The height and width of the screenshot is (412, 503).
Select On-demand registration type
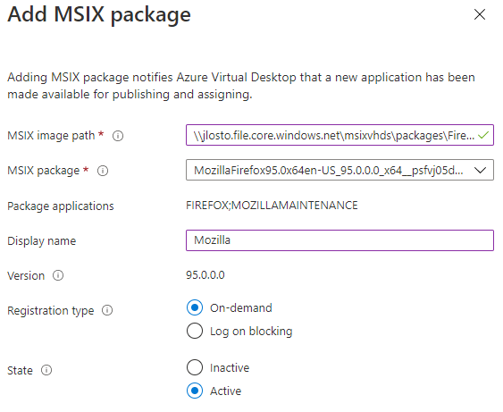click(x=195, y=307)
